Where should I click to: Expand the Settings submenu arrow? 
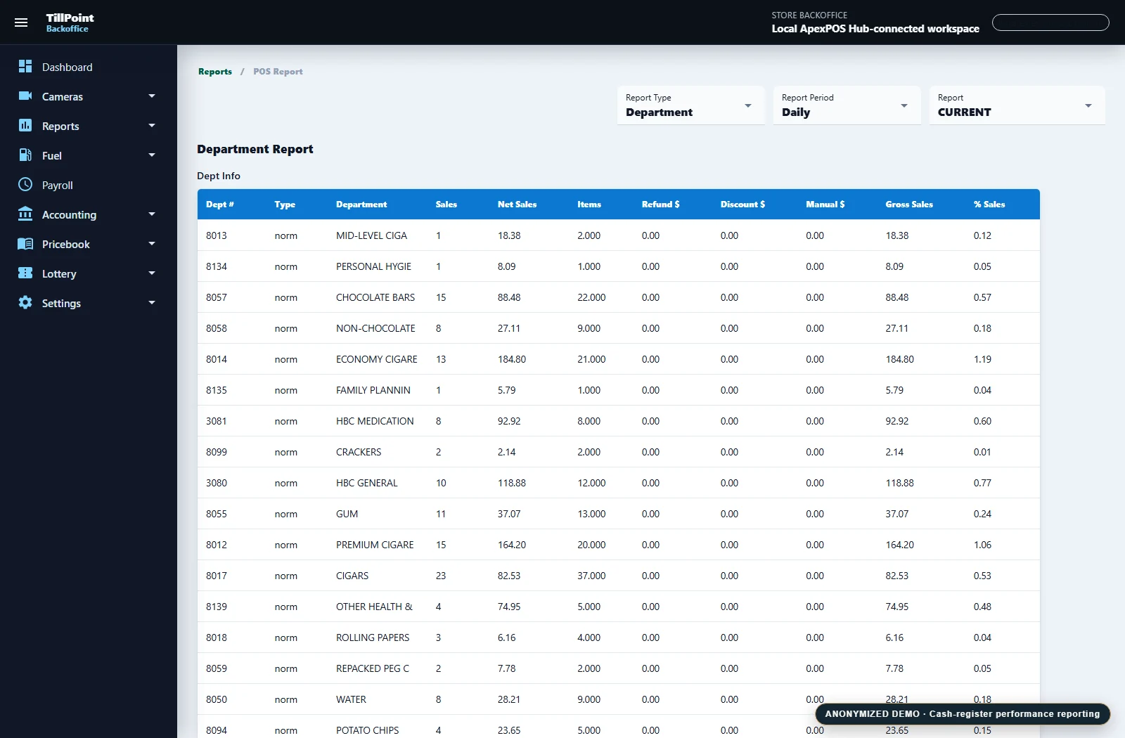152,302
